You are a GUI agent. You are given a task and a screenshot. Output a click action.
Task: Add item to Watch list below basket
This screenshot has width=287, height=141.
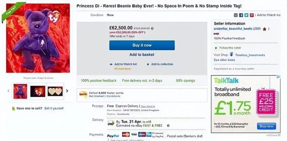point(125,64)
